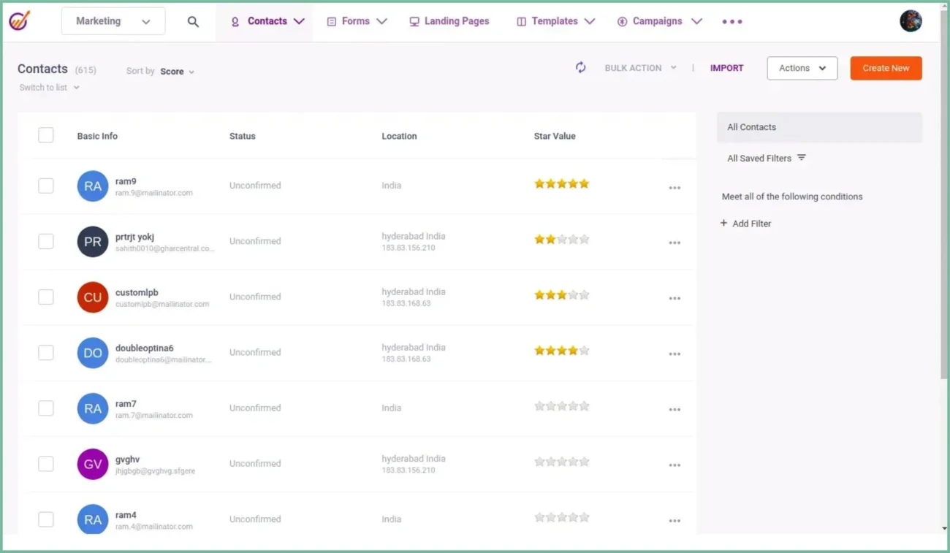Open the filter icon beside All Saved Filters

coord(802,157)
